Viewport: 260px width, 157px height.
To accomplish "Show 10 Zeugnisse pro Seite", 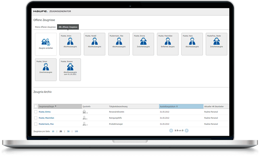I will 53,131.
